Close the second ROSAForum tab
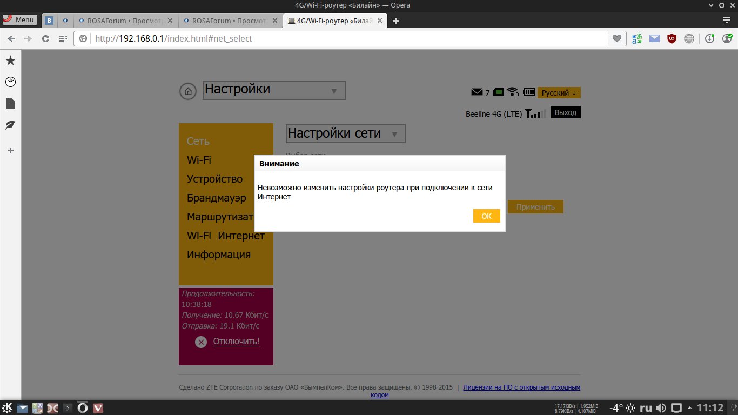738x415 pixels. 275,21
